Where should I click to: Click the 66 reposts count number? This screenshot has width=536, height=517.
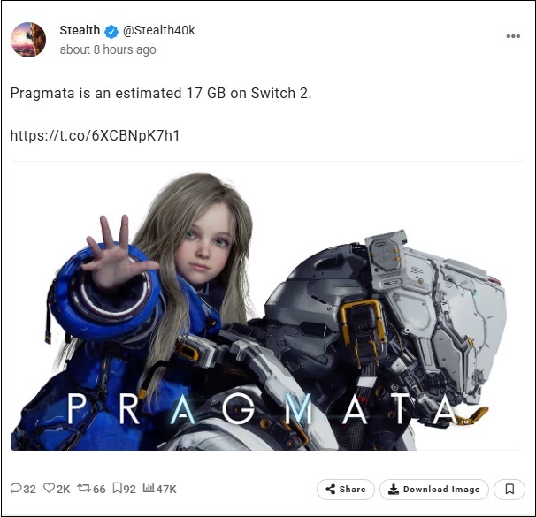(x=99, y=490)
